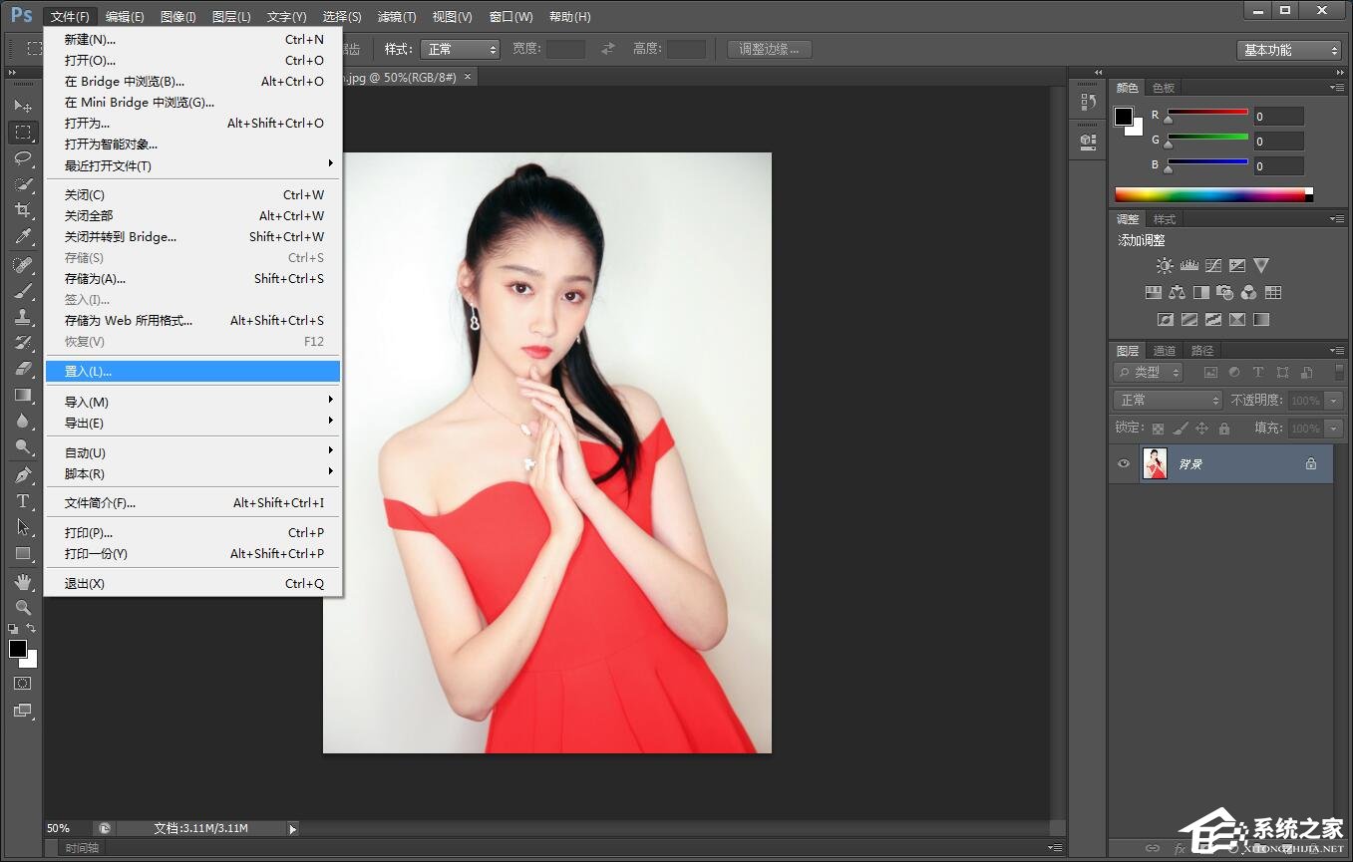
Task: Switch to the 通道 panel tab
Action: tap(1164, 350)
